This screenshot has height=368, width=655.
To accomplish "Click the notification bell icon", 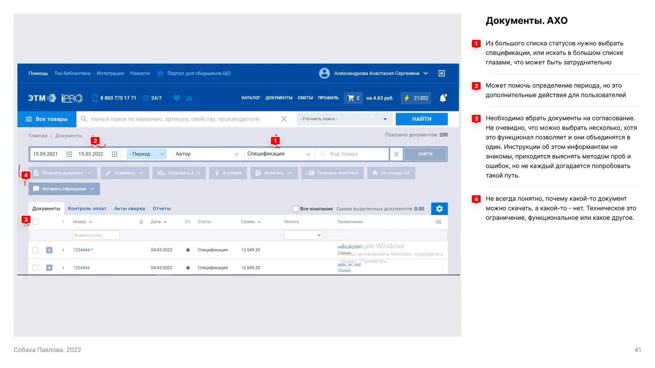I will (x=443, y=98).
